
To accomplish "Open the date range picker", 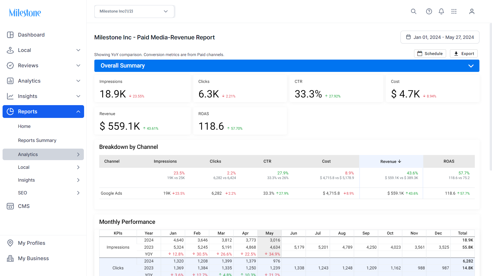I will pos(440,37).
